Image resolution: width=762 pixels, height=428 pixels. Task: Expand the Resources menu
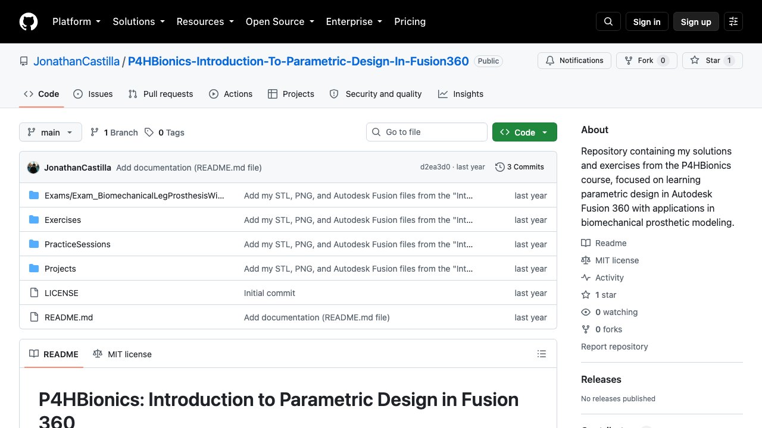(205, 21)
